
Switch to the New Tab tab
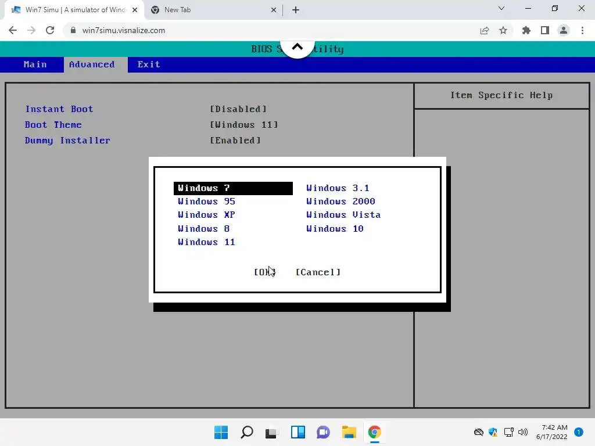[x=214, y=10]
